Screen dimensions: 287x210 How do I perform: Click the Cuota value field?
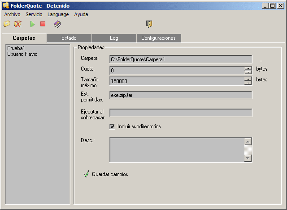click(177, 70)
